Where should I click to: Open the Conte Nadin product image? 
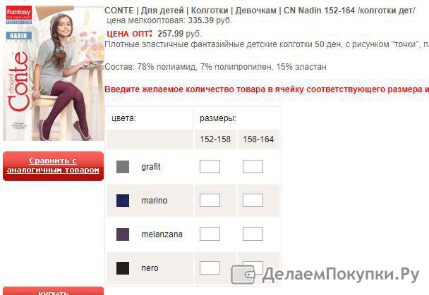54,73
